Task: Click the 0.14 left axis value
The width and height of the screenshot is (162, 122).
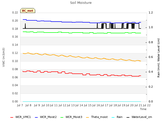Action: coord(15,45)
